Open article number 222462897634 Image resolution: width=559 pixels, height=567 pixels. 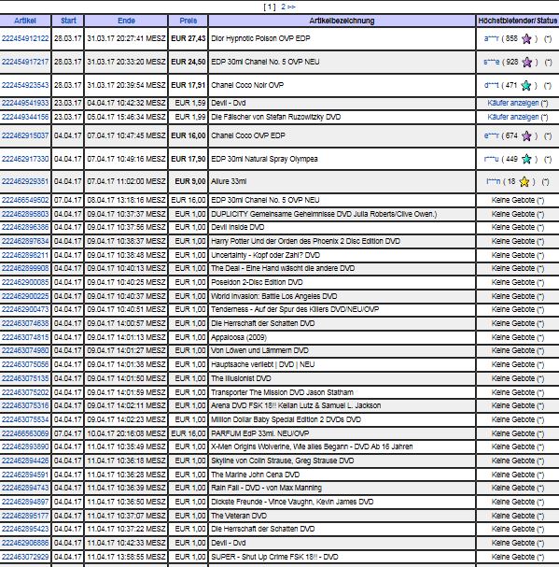pos(25,241)
